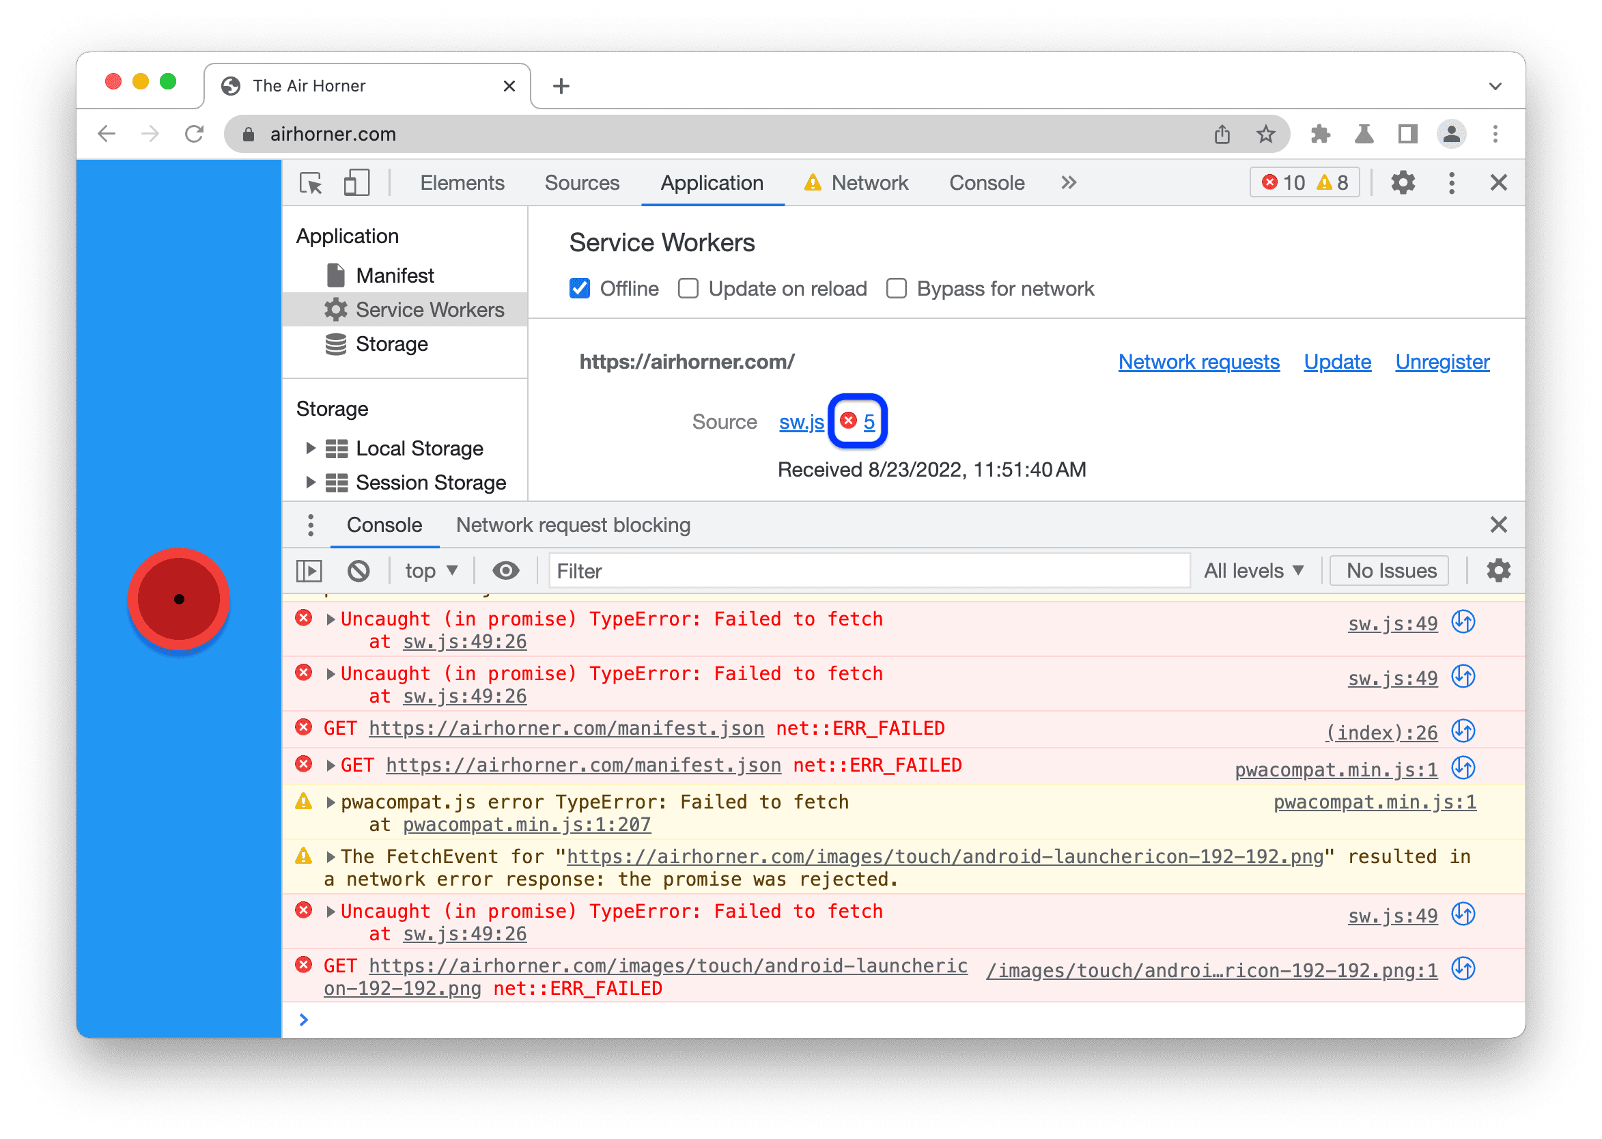Toggle Update on reload checkbox
The image size is (1602, 1139).
(686, 288)
